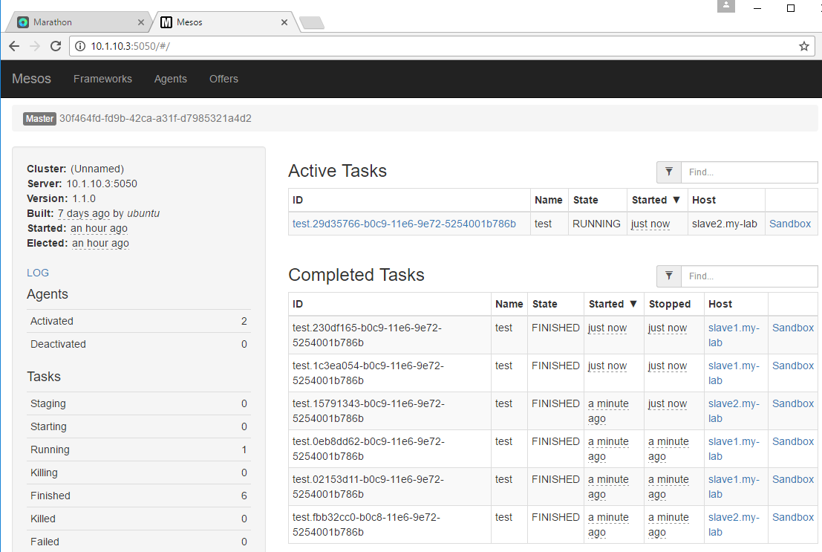Reload the Mesos page

click(56, 46)
